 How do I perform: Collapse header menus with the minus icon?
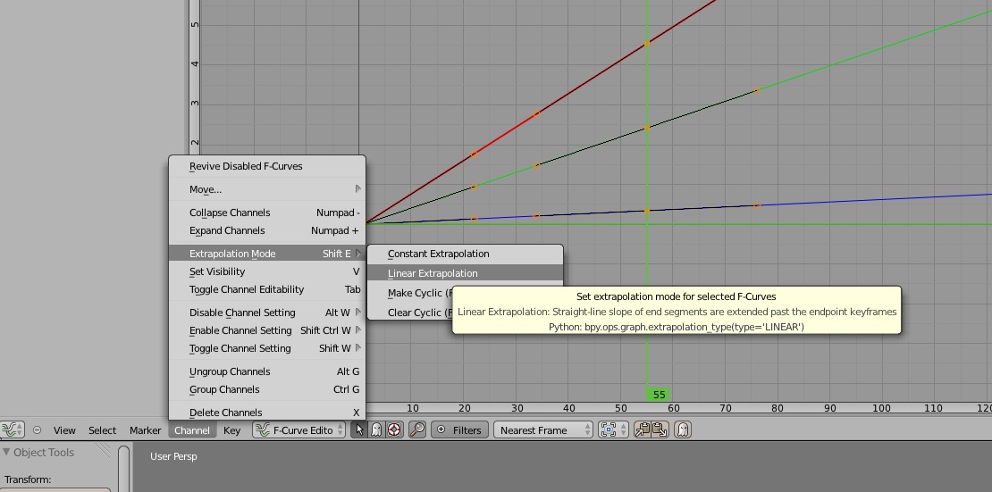pos(37,430)
